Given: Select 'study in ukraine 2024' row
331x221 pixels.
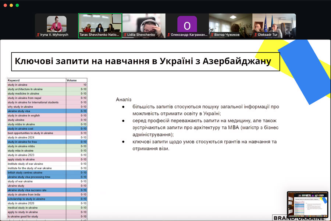Looking at the screenshot, I should pos(47,137).
